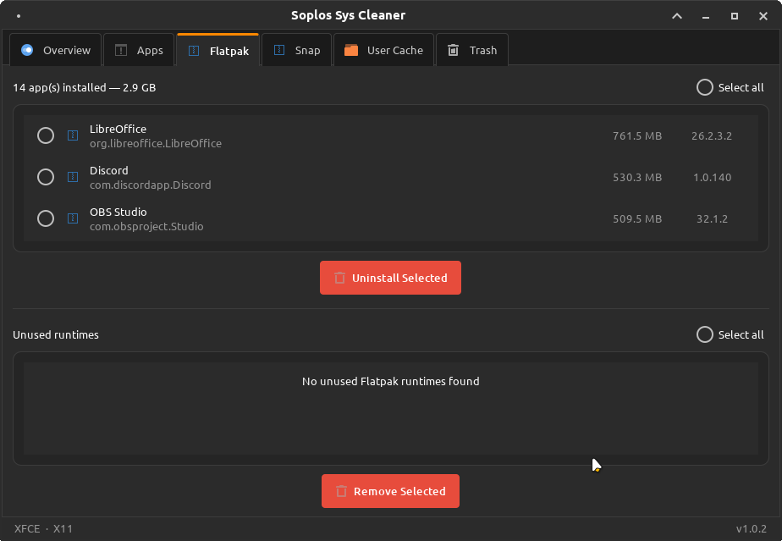Click the Unused runtimes heading

click(56, 334)
